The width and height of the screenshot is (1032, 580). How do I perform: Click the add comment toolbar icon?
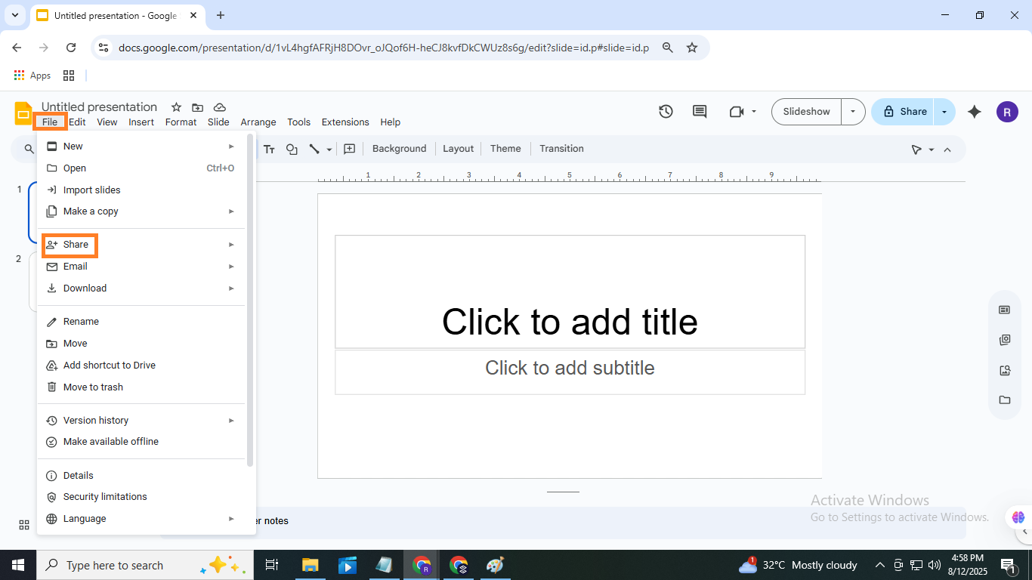tap(349, 149)
